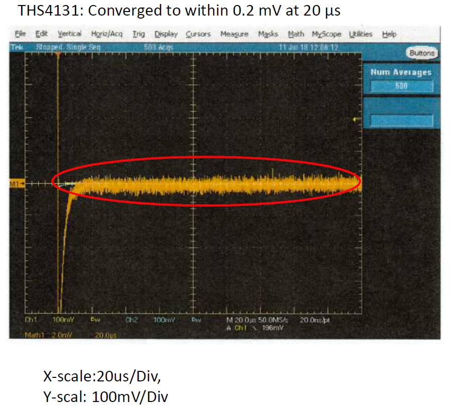Click the empty blue field below Num Averages
451x406 pixels.
[401, 120]
